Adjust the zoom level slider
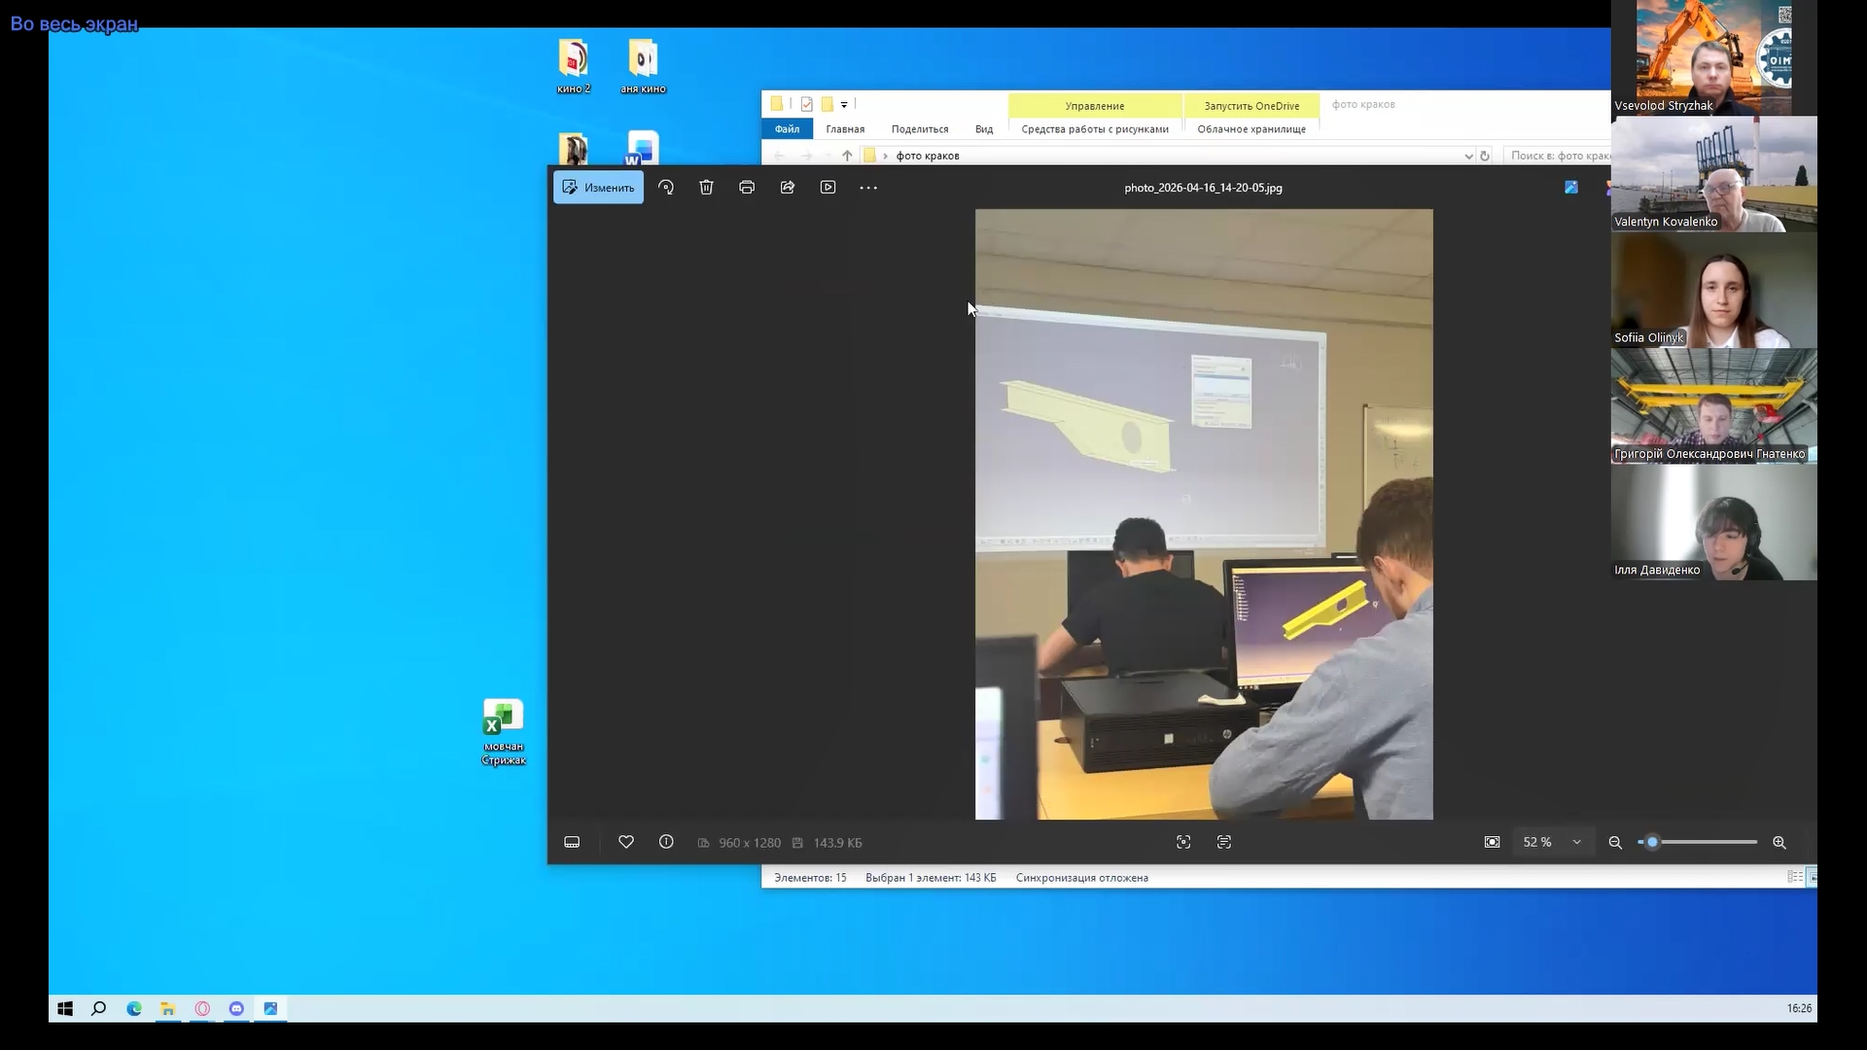 click(x=1652, y=842)
